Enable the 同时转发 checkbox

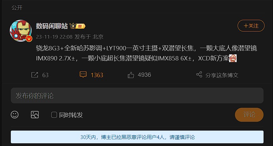pyautogui.click(x=54, y=115)
